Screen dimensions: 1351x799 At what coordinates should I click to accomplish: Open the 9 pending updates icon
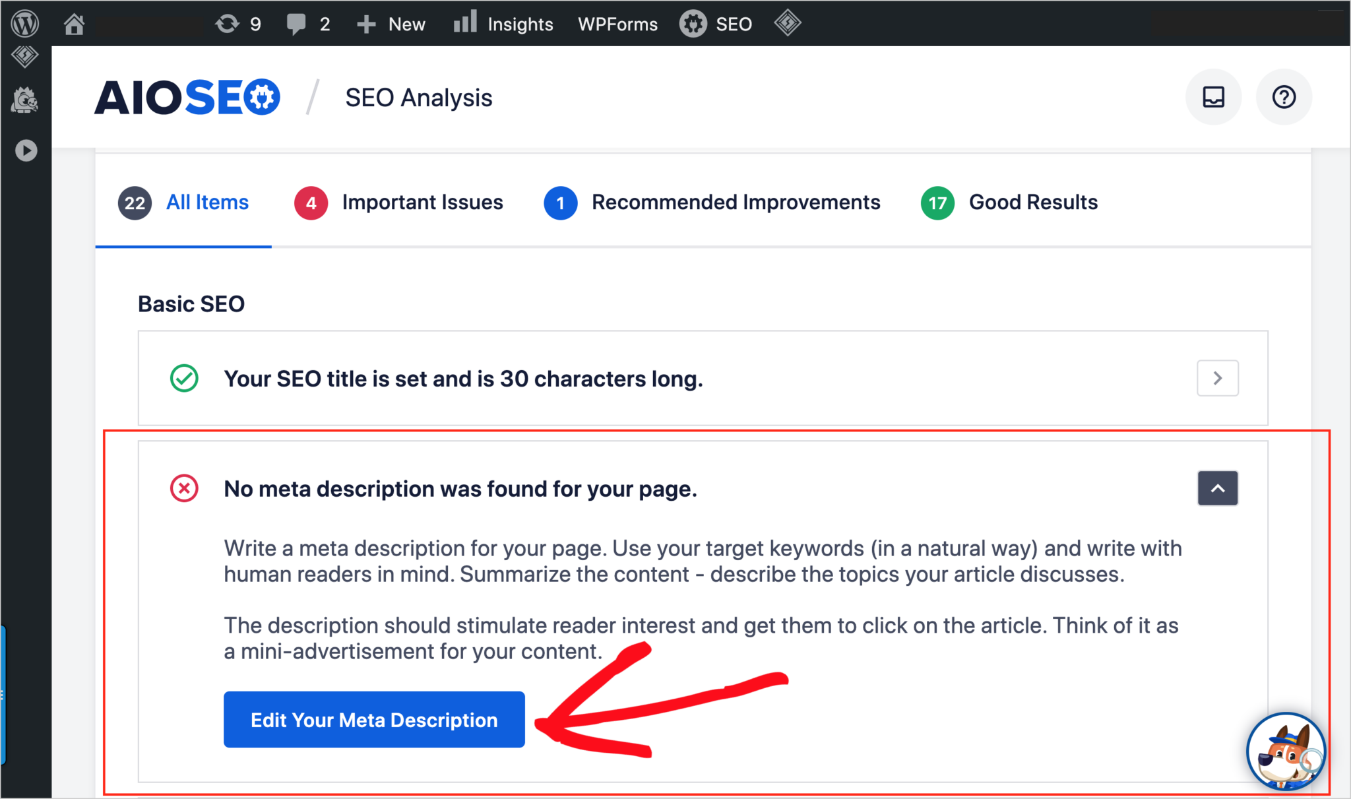(238, 24)
